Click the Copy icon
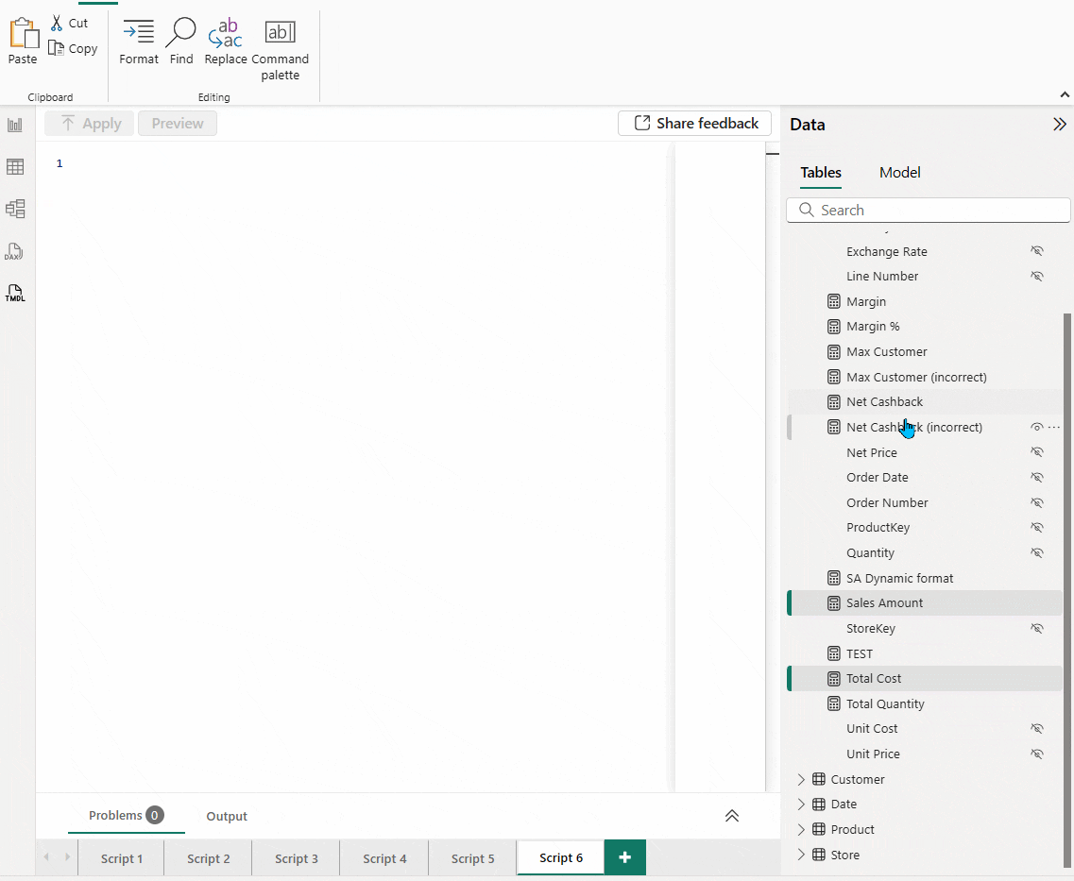 click(x=56, y=48)
